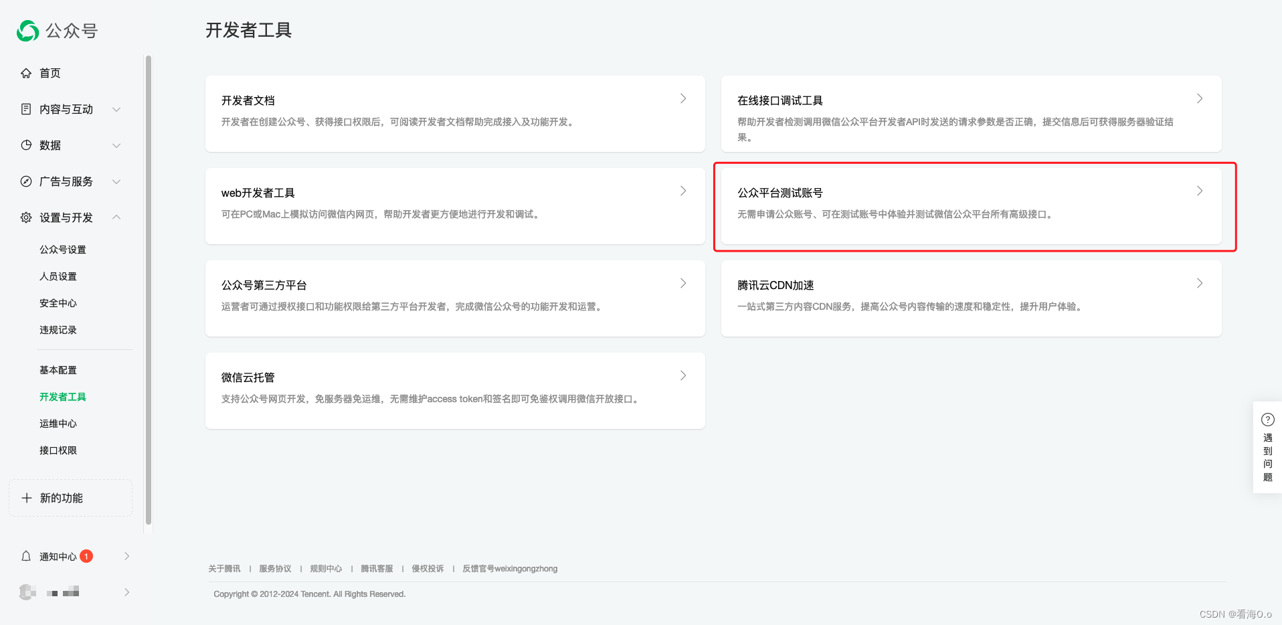Image resolution: width=1282 pixels, height=625 pixels.
Task: Open 人员设置 submenu item
Action: [x=58, y=276]
